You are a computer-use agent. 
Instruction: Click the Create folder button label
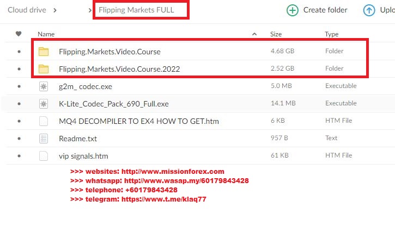(x=325, y=10)
